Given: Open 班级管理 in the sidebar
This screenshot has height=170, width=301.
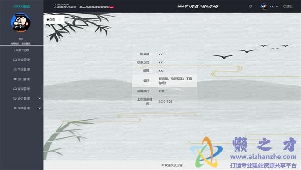Looking at the screenshot, I should (x=21, y=60).
